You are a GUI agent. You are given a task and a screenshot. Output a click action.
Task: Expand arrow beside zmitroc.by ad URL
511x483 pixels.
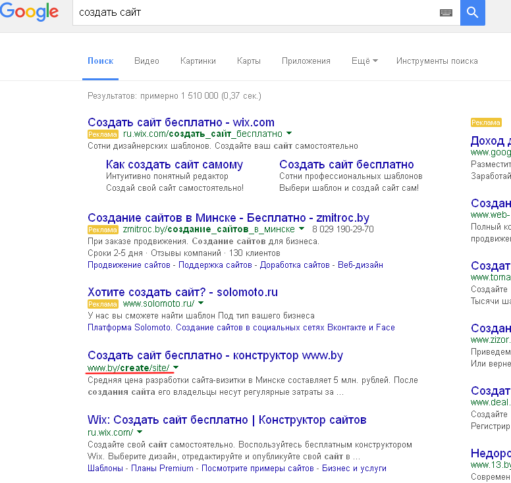coord(302,229)
